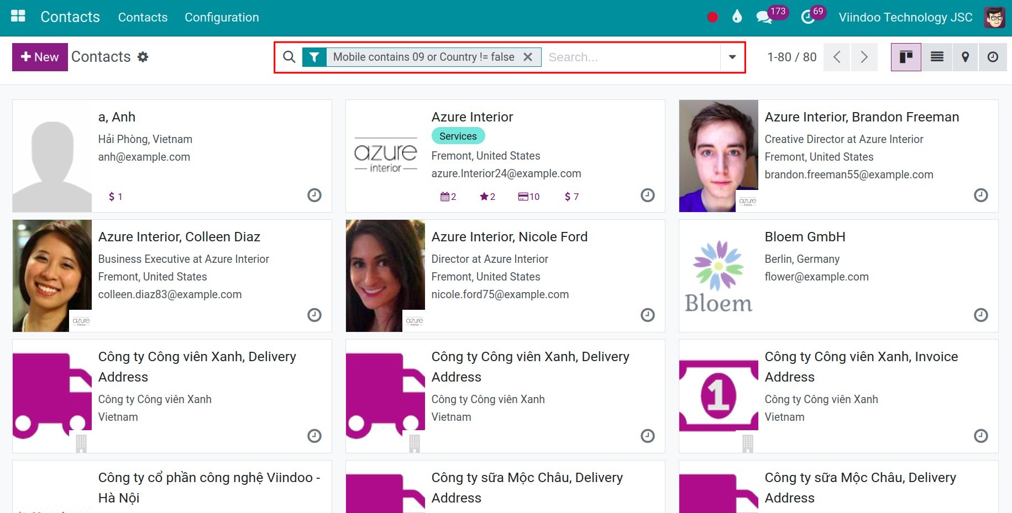Open activity clock on Bloem GmbH card
This screenshot has width=1012, height=513.
coord(981,315)
